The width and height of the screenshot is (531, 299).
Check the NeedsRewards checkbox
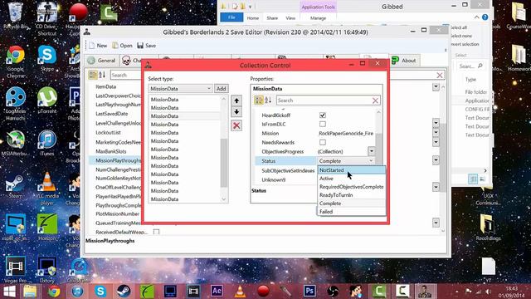click(323, 142)
